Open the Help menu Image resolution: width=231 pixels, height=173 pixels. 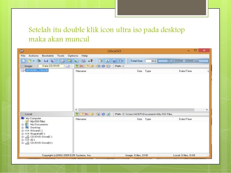pos(85,56)
